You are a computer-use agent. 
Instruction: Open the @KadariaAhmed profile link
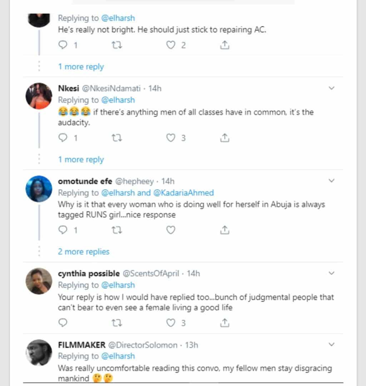tap(183, 193)
